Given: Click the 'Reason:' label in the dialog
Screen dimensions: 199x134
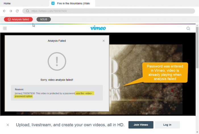Looking at the screenshot, I should pyautogui.click(x=19, y=89).
